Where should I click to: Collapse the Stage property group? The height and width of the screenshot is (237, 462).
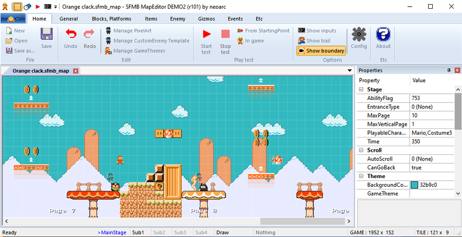click(361, 89)
